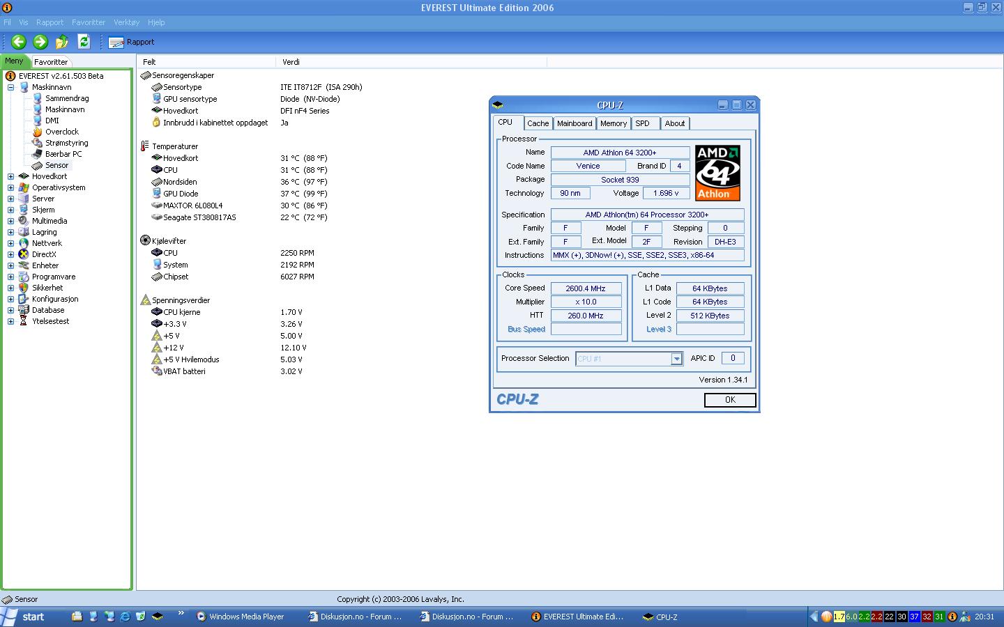The width and height of the screenshot is (1004, 627).
Task: Switch to the Memory tab in CPU-Z
Action: click(x=614, y=123)
